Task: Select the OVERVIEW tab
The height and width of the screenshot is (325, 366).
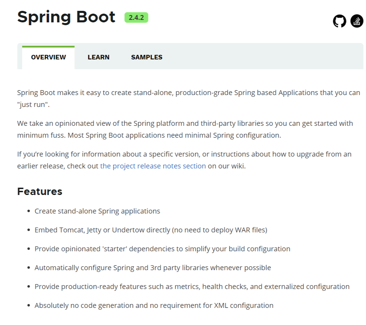Action: (x=48, y=57)
